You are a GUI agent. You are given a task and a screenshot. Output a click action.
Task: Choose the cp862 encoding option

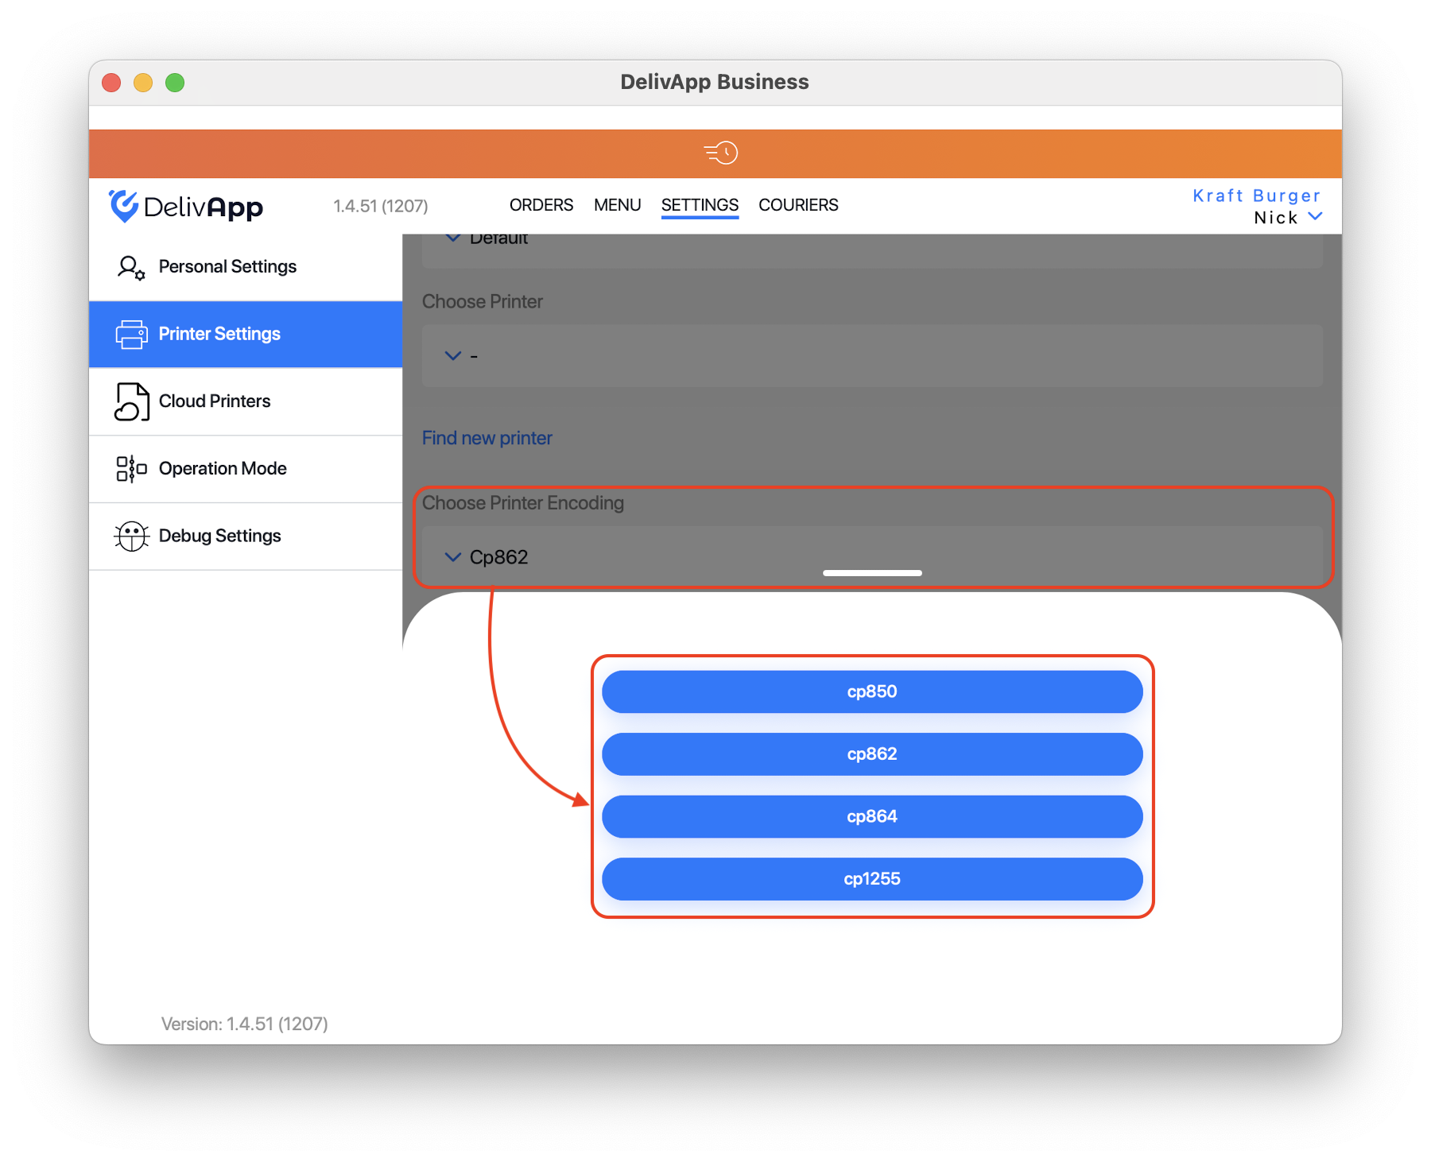coord(872,754)
